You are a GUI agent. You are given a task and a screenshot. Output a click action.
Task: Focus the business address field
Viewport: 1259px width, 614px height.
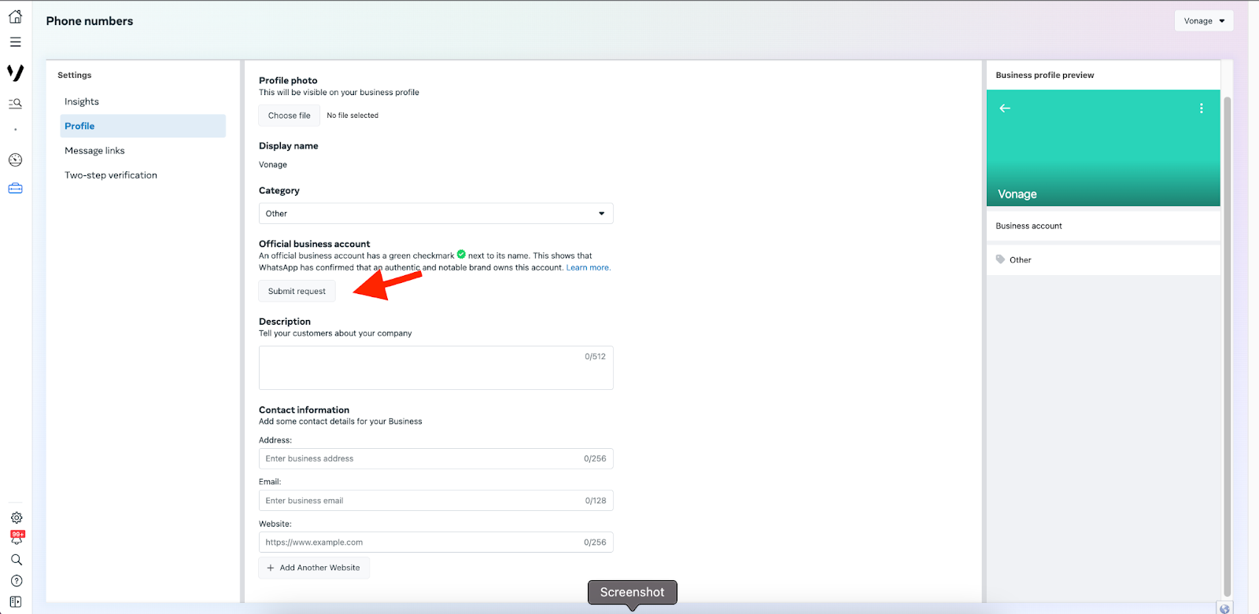tap(436, 458)
